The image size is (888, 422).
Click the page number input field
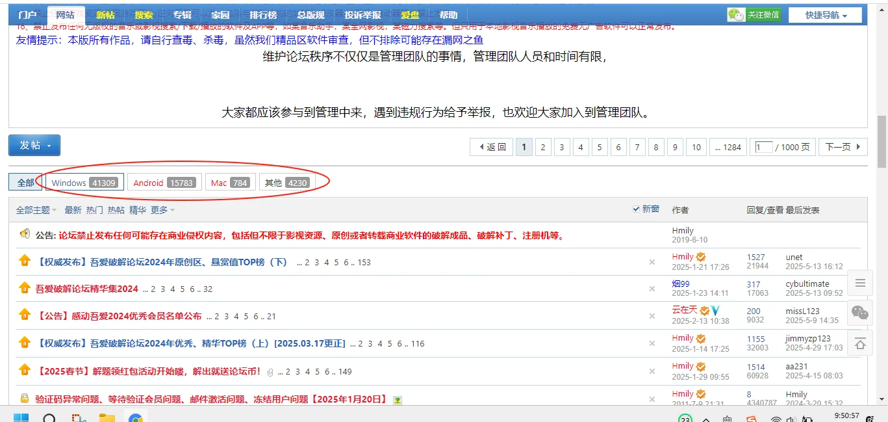[x=763, y=147]
